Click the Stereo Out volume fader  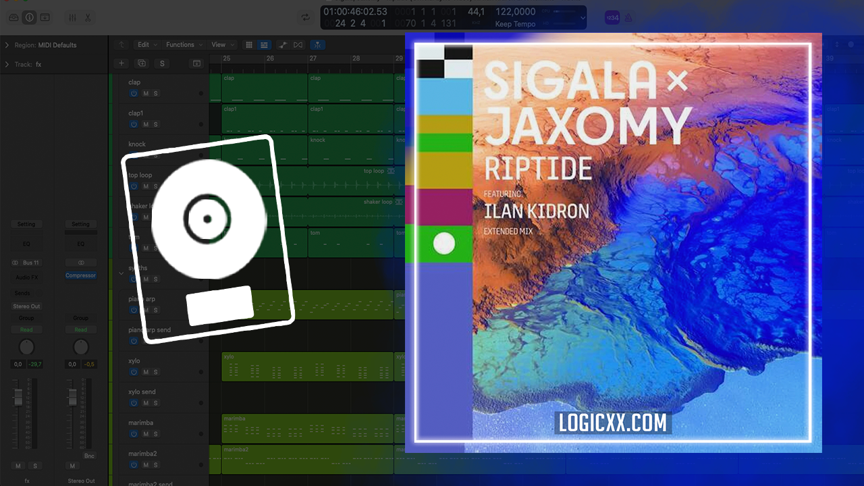72,396
